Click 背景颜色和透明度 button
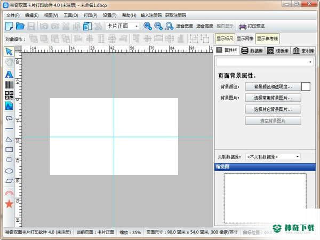Image resolution: width=320 pixels, height=240 pixels. pos(273,87)
